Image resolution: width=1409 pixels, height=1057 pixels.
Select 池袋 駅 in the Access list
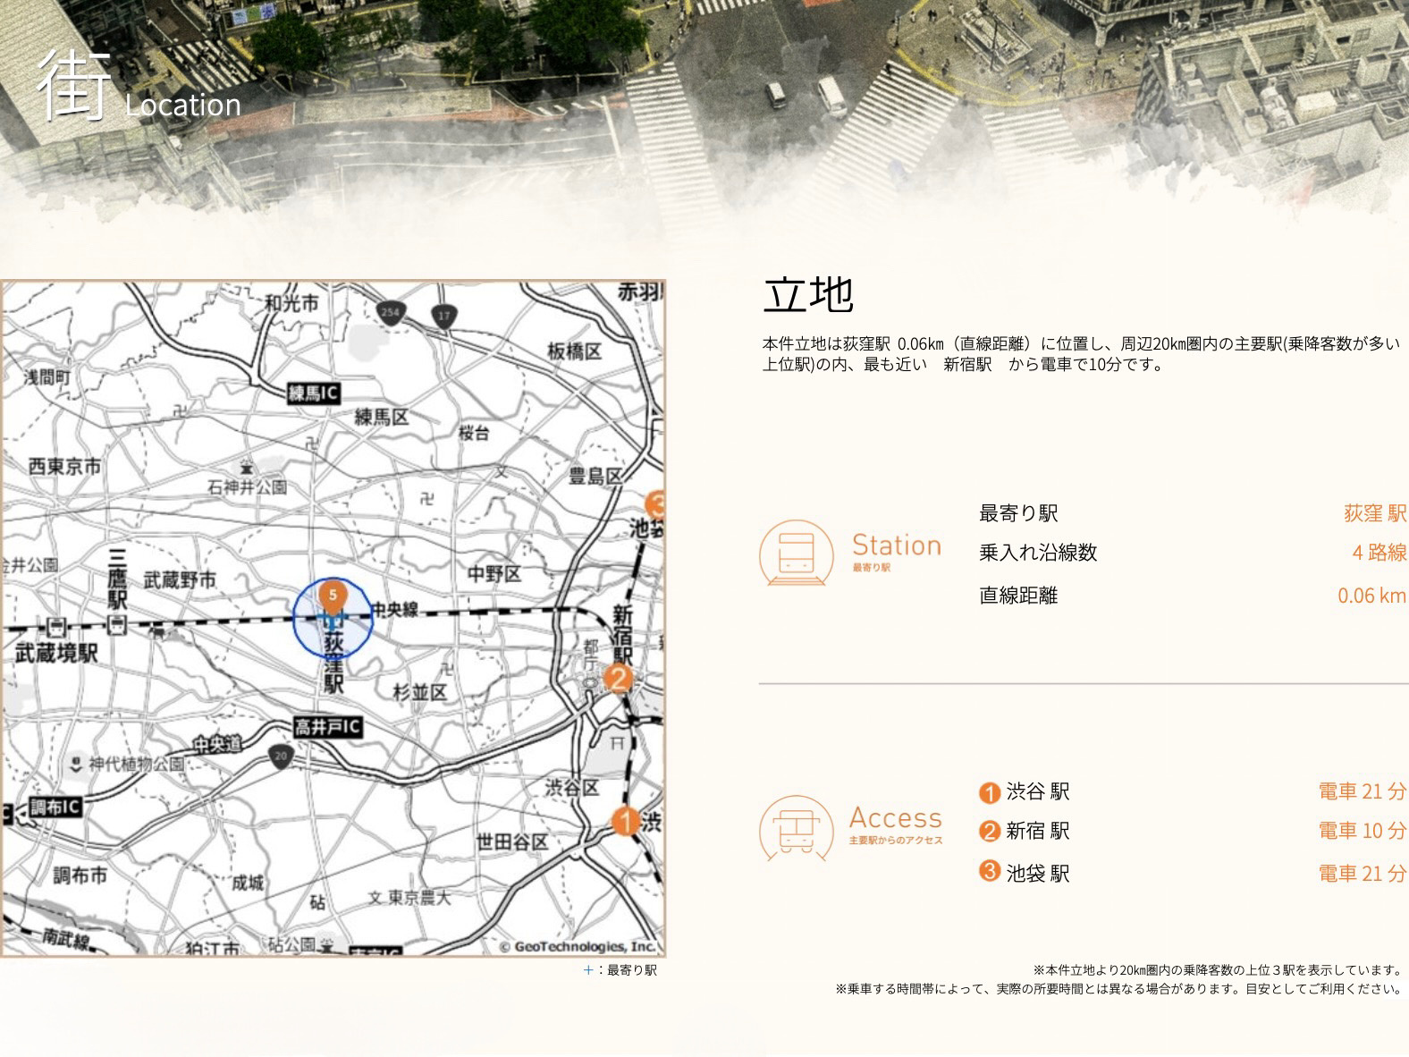pyautogui.click(x=1037, y=873)
